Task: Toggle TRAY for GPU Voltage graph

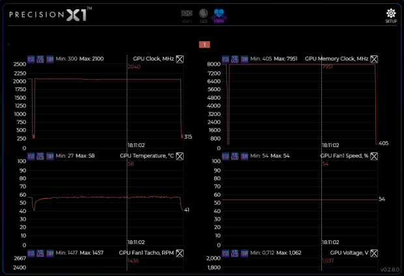Action: [244, 253]
